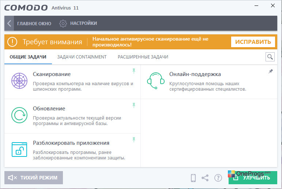
Task: Open НАСТРОЙКИ settings
Action: tap(83, 23)
